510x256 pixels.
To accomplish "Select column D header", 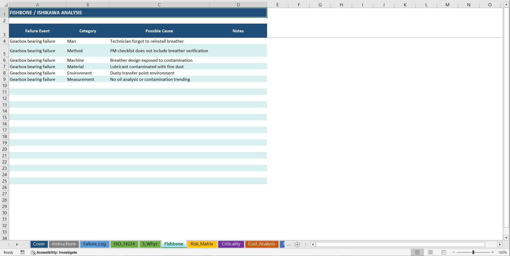I will pos(238,5).
